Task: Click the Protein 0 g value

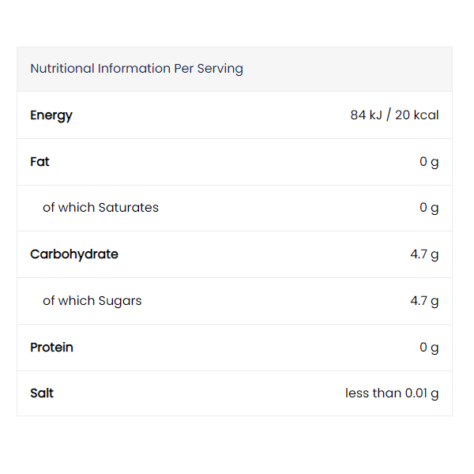Action: pyautogui.click(x=429, y=348)
